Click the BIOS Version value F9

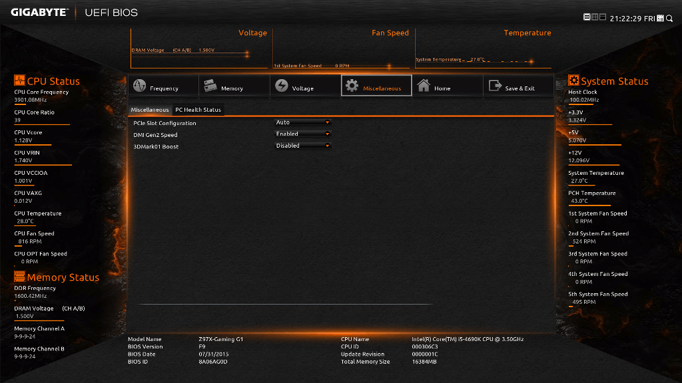coord(202,347)
